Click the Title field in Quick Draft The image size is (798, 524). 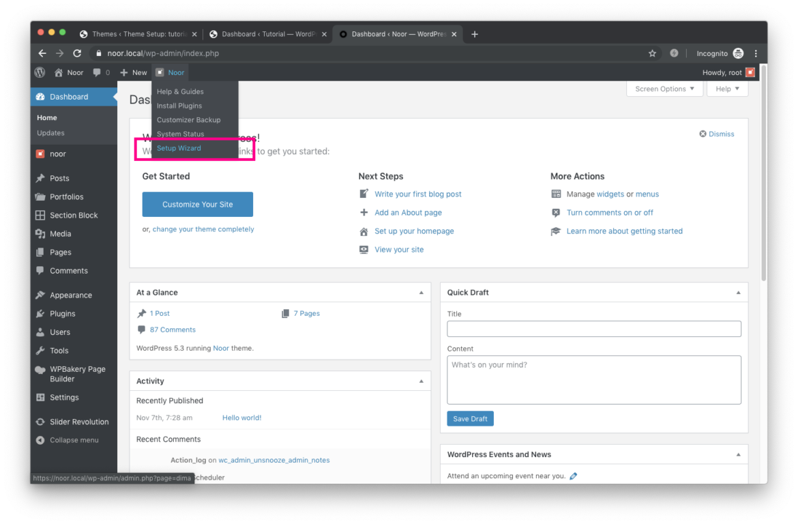coord(593,328)
